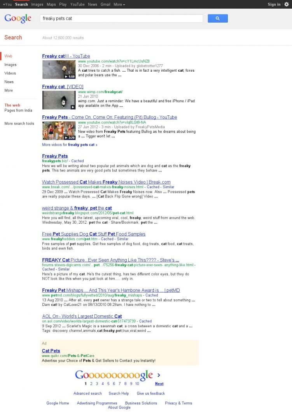This screenshot has height=415, width=292.
Task: Open Free Pet Supplies Dog Cat Stuff result
Action: click(94, 234)
